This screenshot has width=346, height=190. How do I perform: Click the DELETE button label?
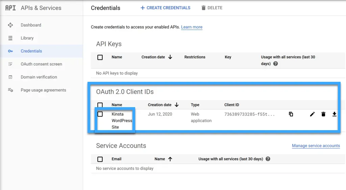[215, 8]
